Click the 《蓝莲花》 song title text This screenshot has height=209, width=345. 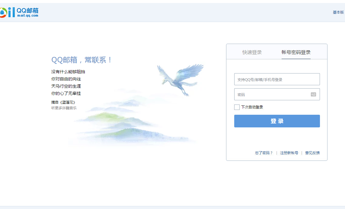click(x=68, y=102)
